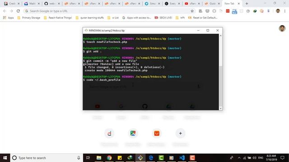Open the Pocket extension icon
The image size is (289, 162).
click(207, 11)
